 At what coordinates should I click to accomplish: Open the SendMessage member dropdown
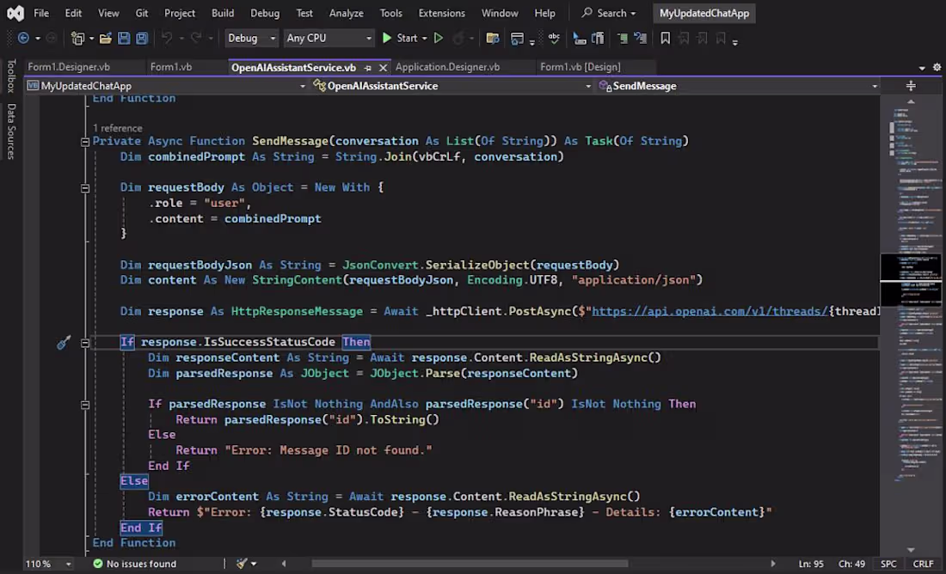738,86
